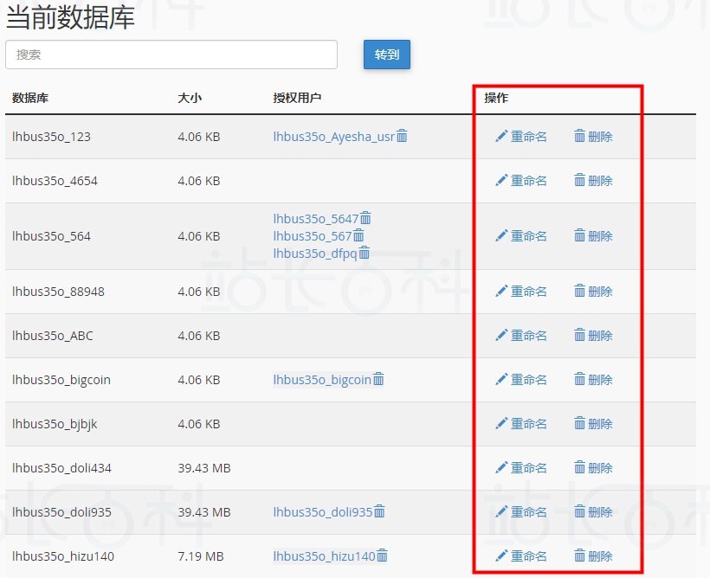Click the trash icon next to lhbus35o_567 user
710x578 pixels.
(x=358, y=235)
